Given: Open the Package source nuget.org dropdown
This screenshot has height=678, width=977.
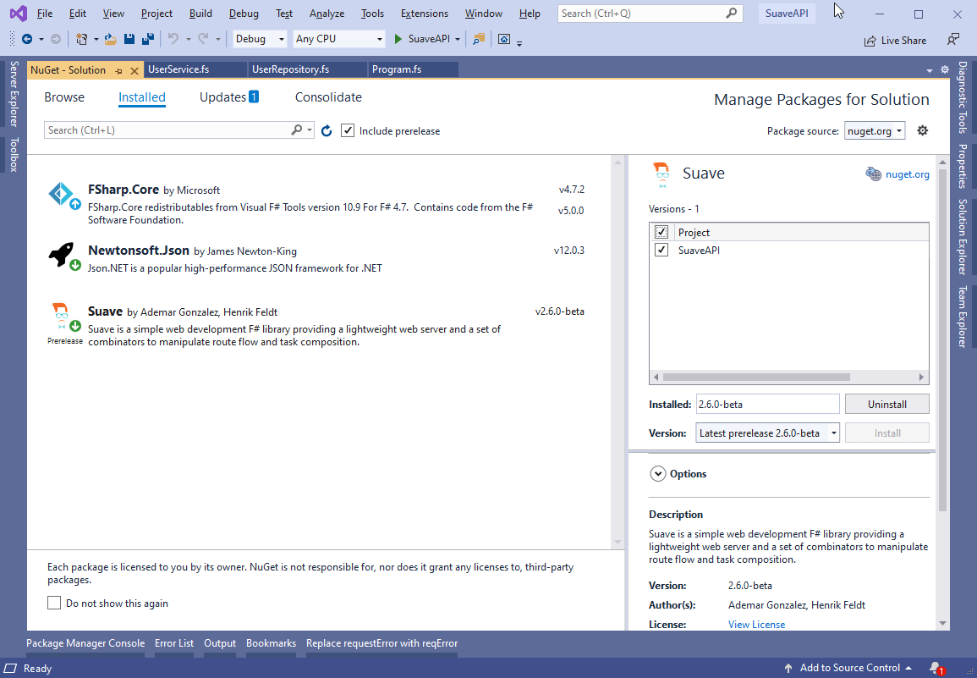Looking at the screenshot, I should [x=875, y=131].
